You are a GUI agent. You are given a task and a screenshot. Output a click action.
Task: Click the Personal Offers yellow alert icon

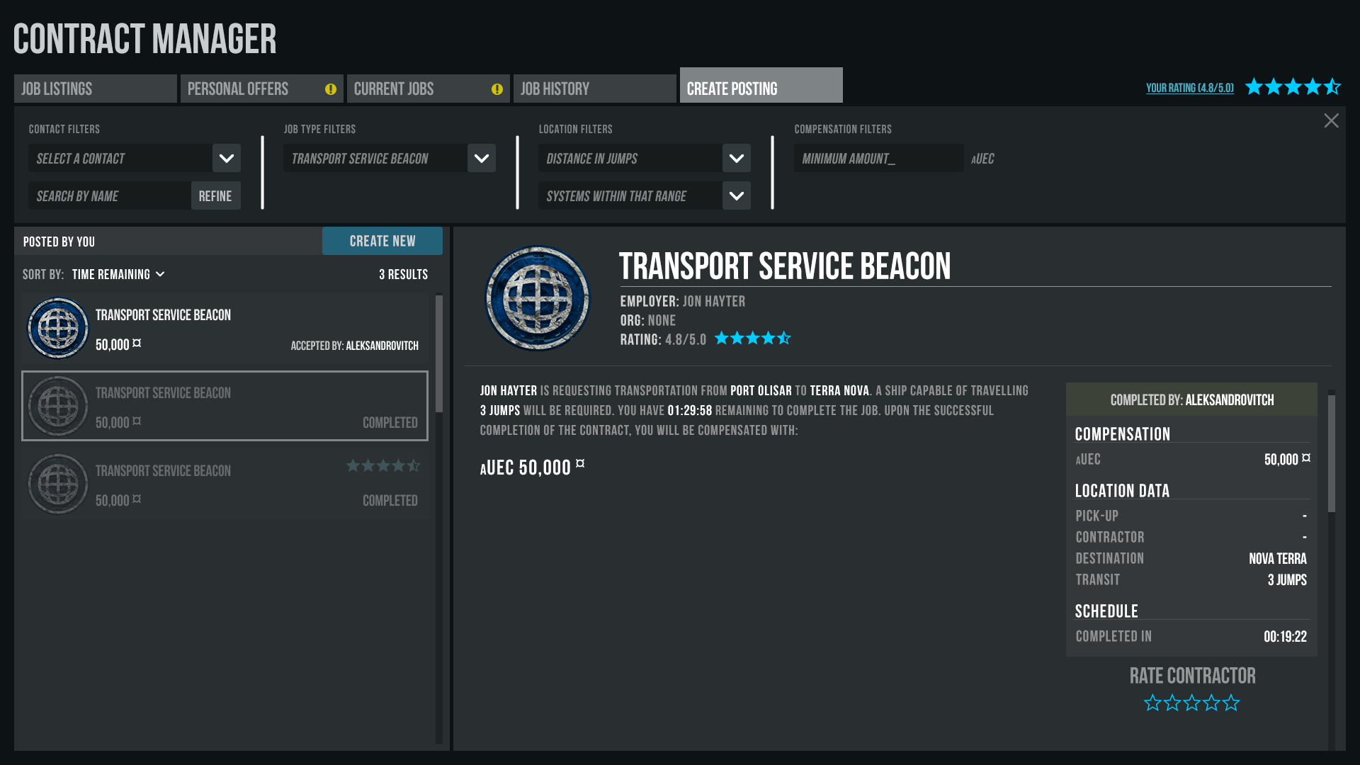(331, 89)
